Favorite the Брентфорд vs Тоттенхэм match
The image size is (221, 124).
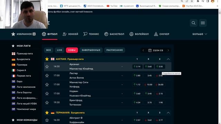pos(47,103)
